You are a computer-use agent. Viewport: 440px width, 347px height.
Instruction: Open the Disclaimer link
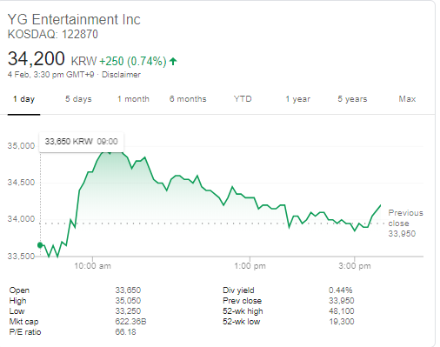tap(121, 75)
